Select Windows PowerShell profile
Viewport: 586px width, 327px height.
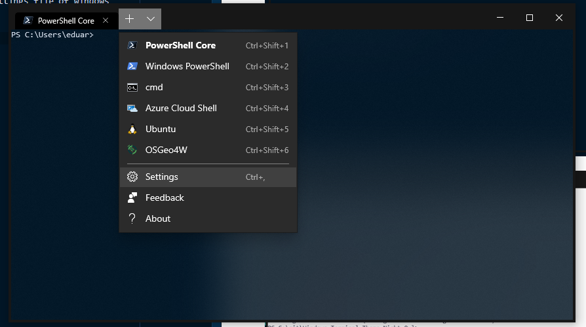coord(208,66)
